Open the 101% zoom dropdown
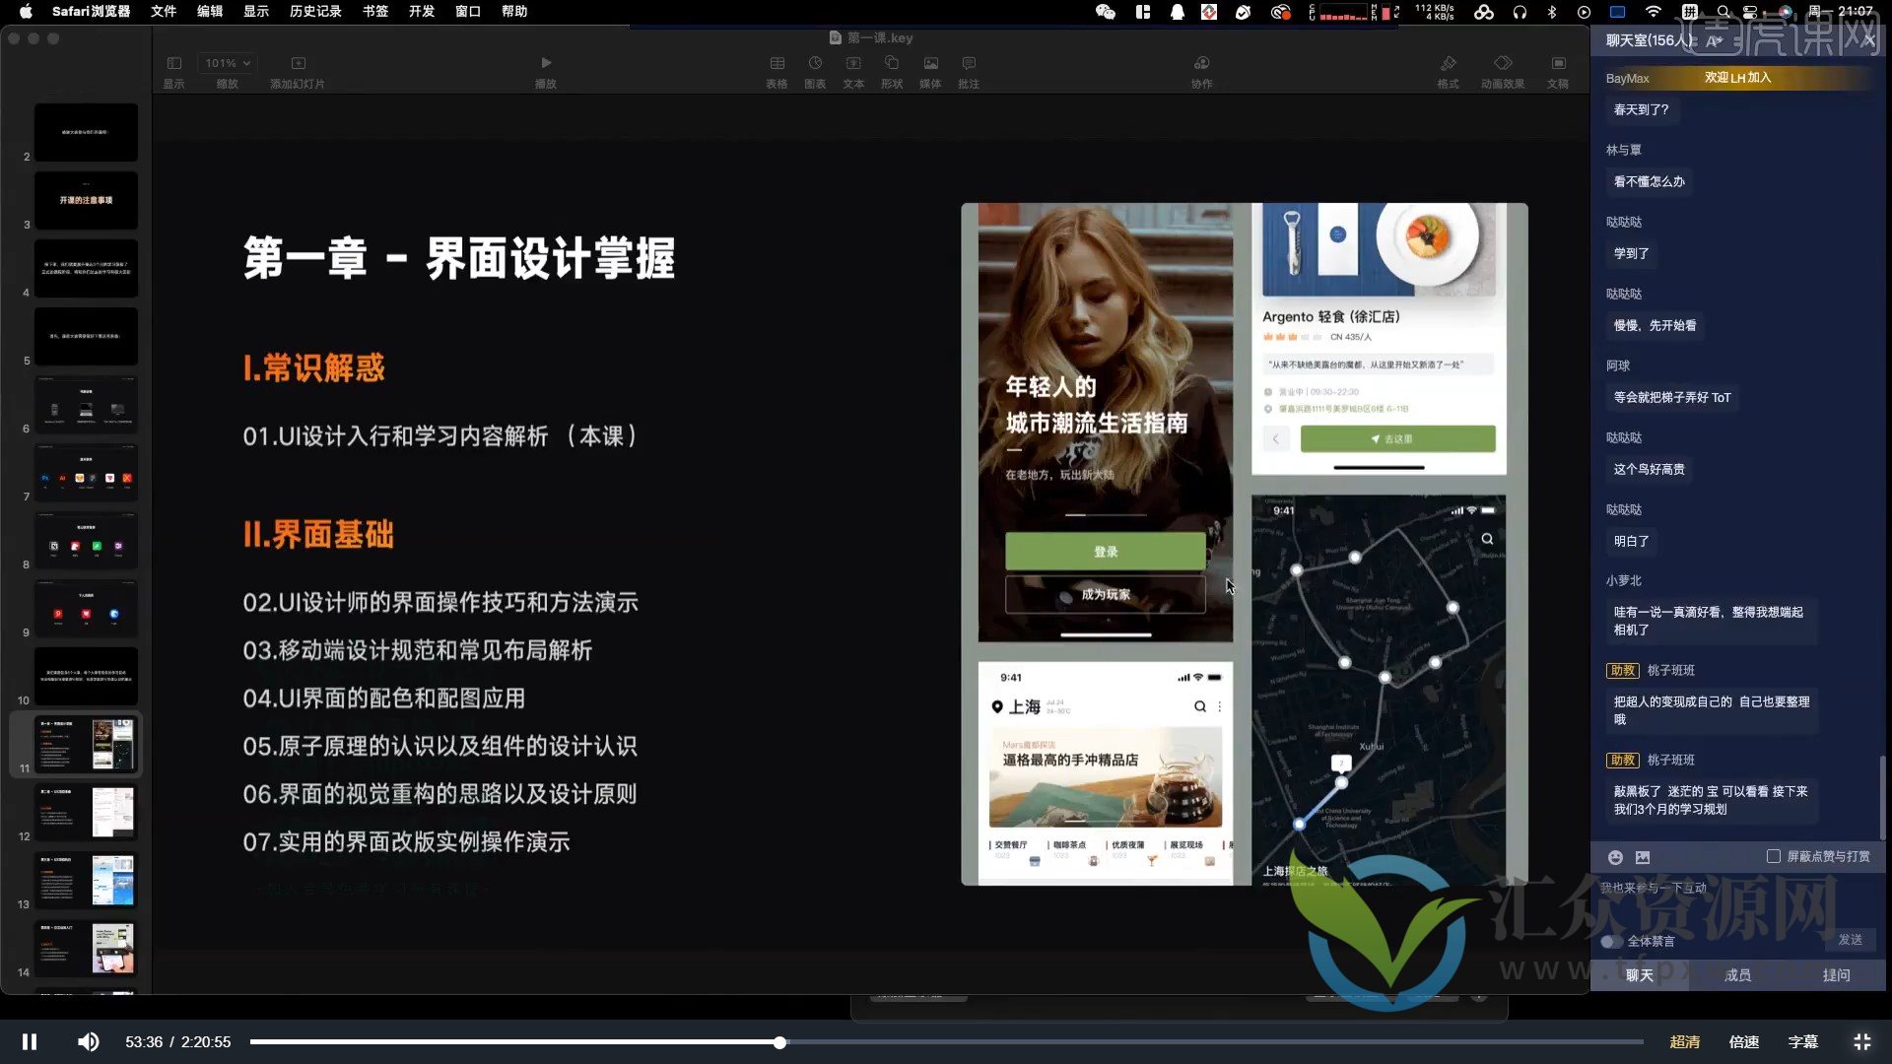Image resolution: width=1892 pixels, height=1064 pixels. tap(226, 62)
